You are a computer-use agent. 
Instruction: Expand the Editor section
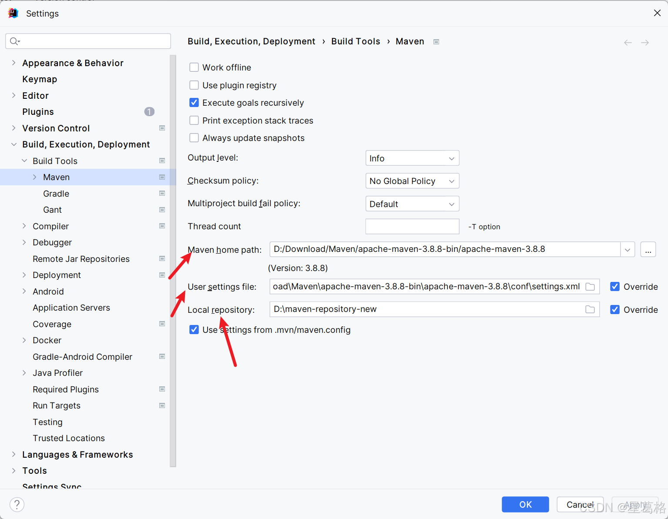tap(13, 96)
